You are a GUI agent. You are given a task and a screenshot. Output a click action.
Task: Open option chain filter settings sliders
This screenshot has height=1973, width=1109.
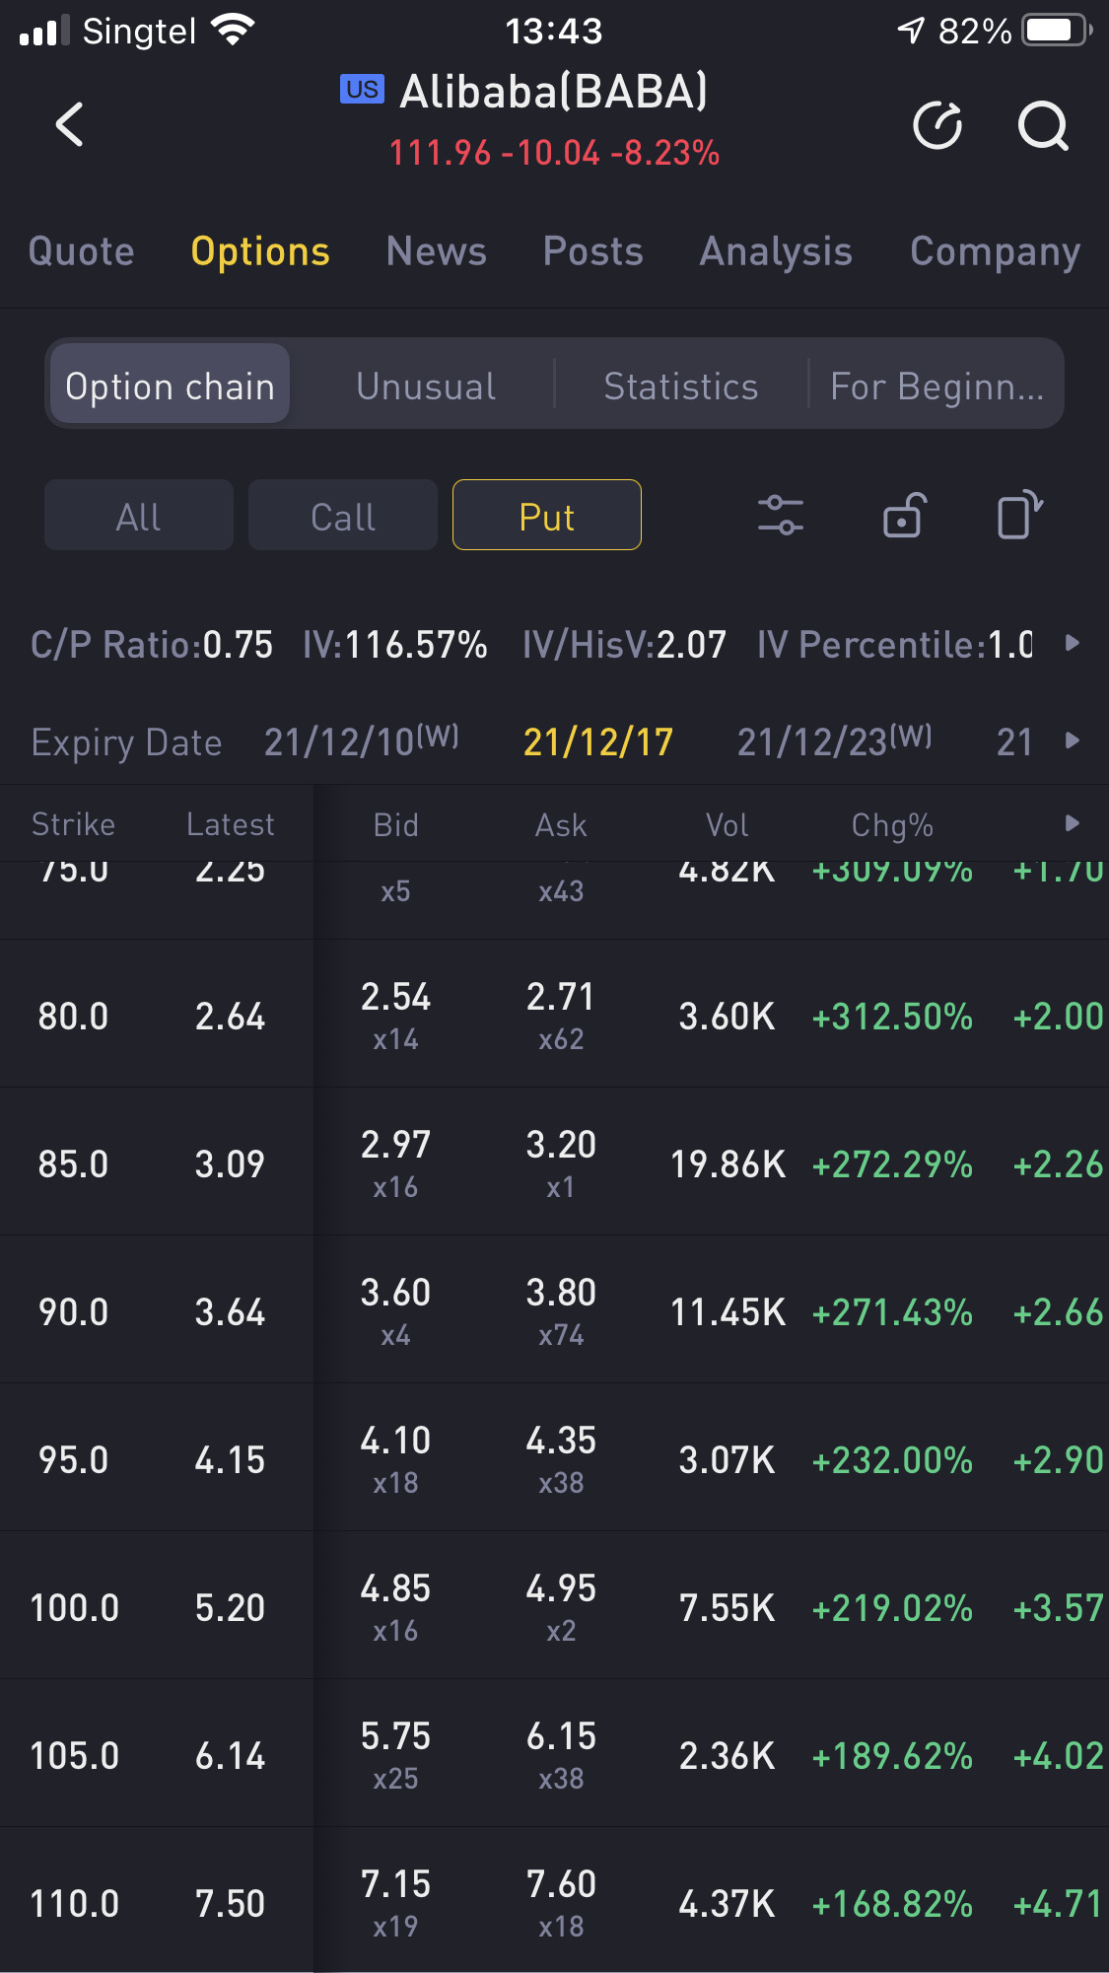780,515
